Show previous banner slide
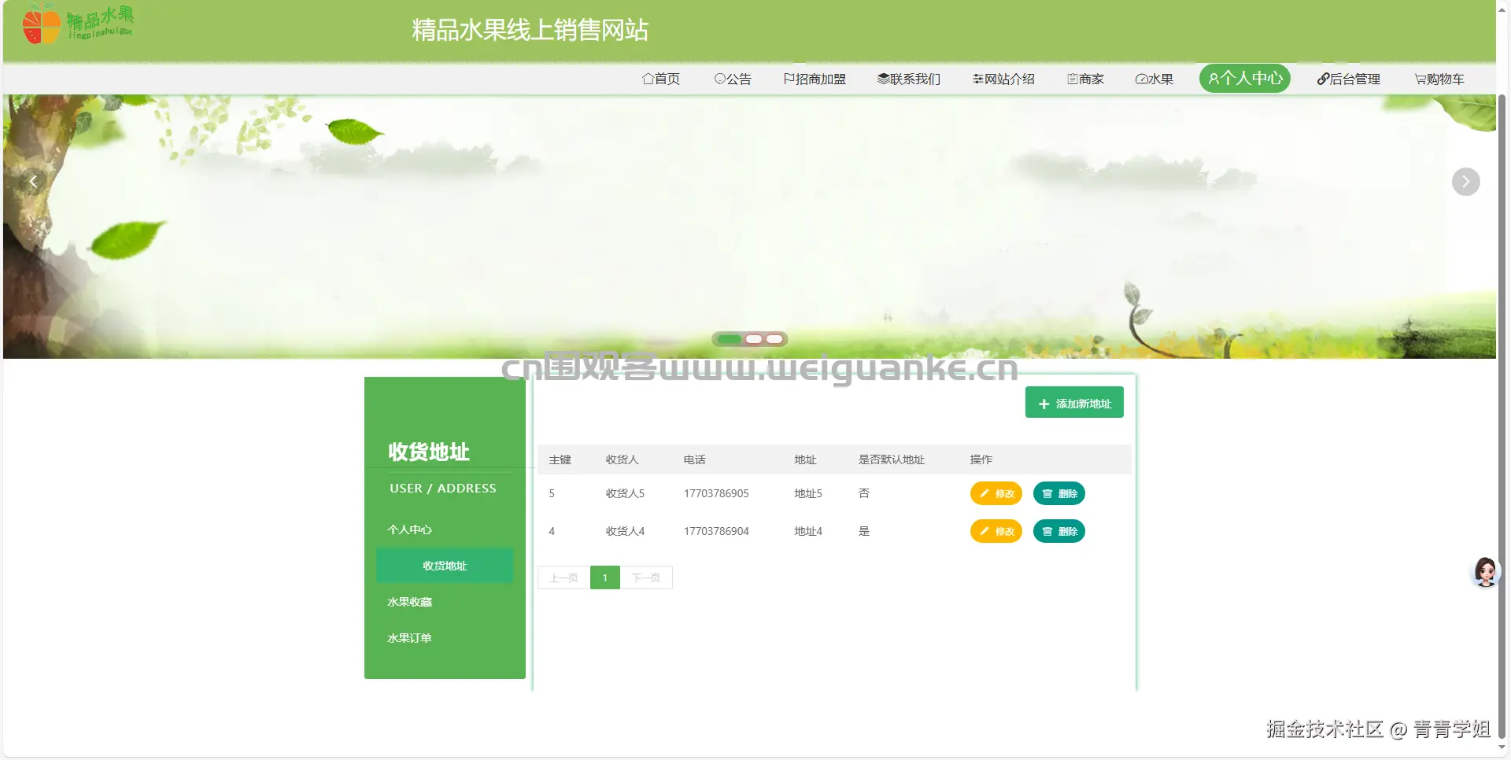This screenshot has height=760, width=1511. [x=33, y=182]
